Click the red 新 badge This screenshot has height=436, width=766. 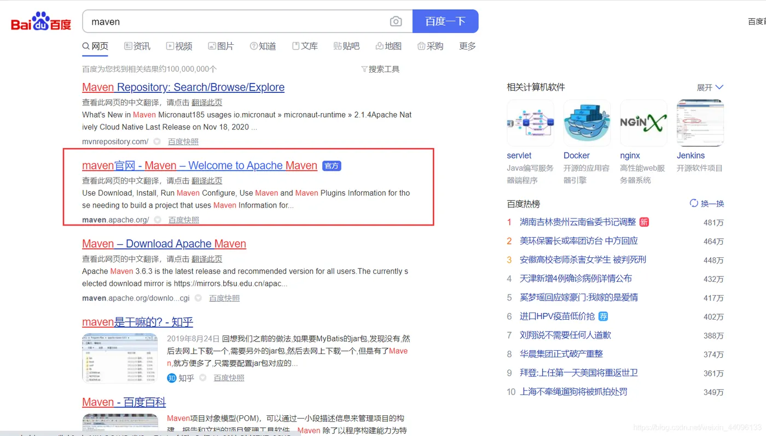click(x=644, y=222)
